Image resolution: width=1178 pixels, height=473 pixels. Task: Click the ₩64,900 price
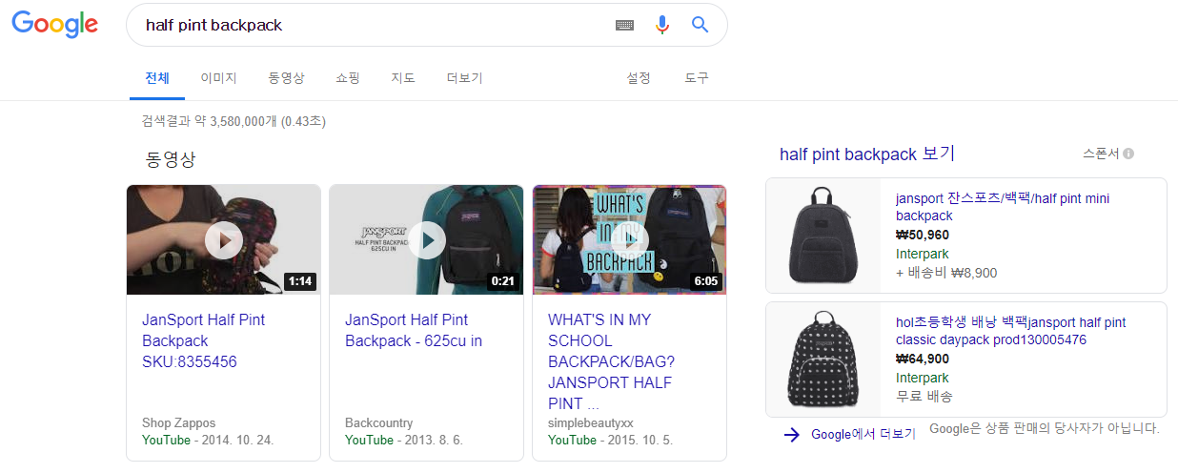pos(923,359)
